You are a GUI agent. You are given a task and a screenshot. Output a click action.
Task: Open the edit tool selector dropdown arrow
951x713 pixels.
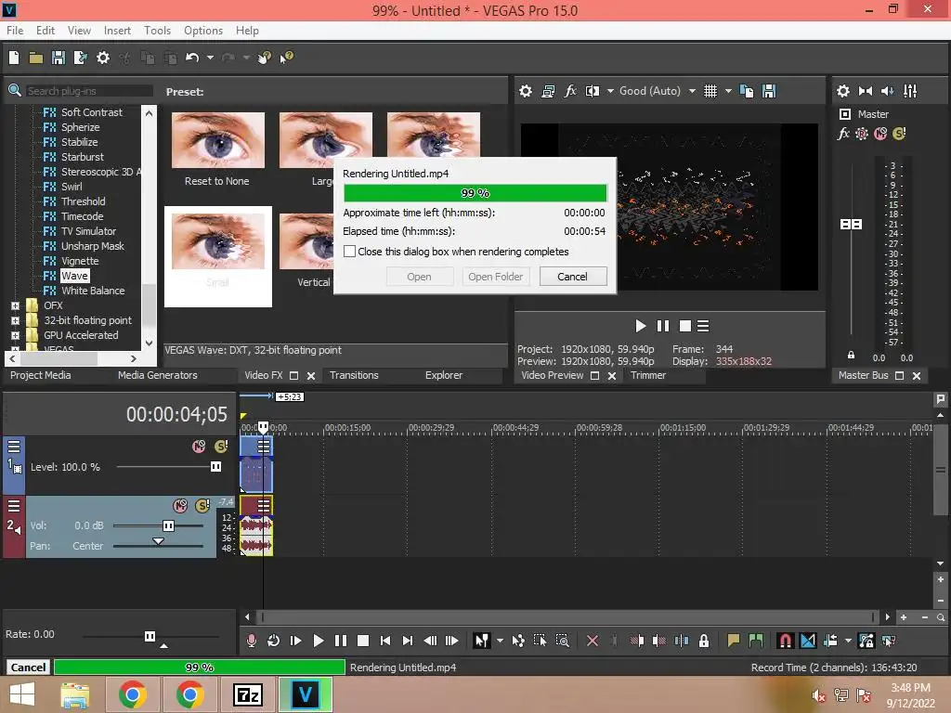(500, 641)
